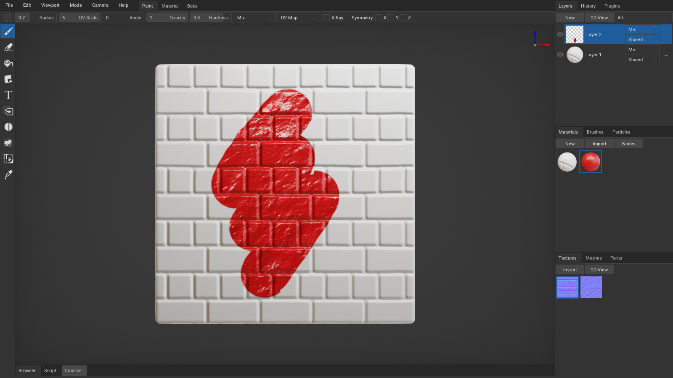Open the Script tab at bottom
This screenshot has width=673, height=378.
point(50,370)
